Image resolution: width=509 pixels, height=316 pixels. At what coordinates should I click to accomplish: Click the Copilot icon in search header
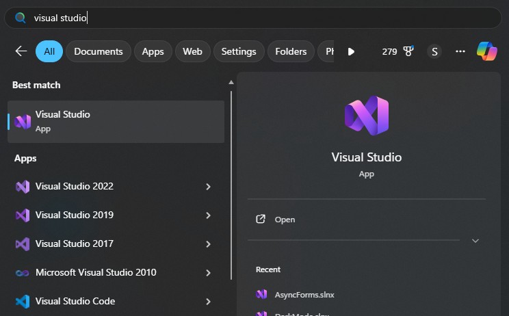[x=486, y=51]
